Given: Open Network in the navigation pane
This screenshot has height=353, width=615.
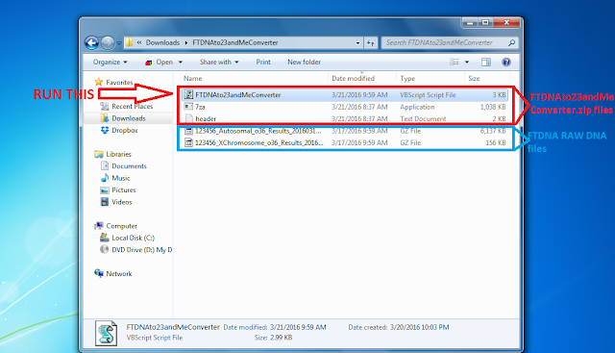Looking at the screenshot, I should [x=119, y=274].
